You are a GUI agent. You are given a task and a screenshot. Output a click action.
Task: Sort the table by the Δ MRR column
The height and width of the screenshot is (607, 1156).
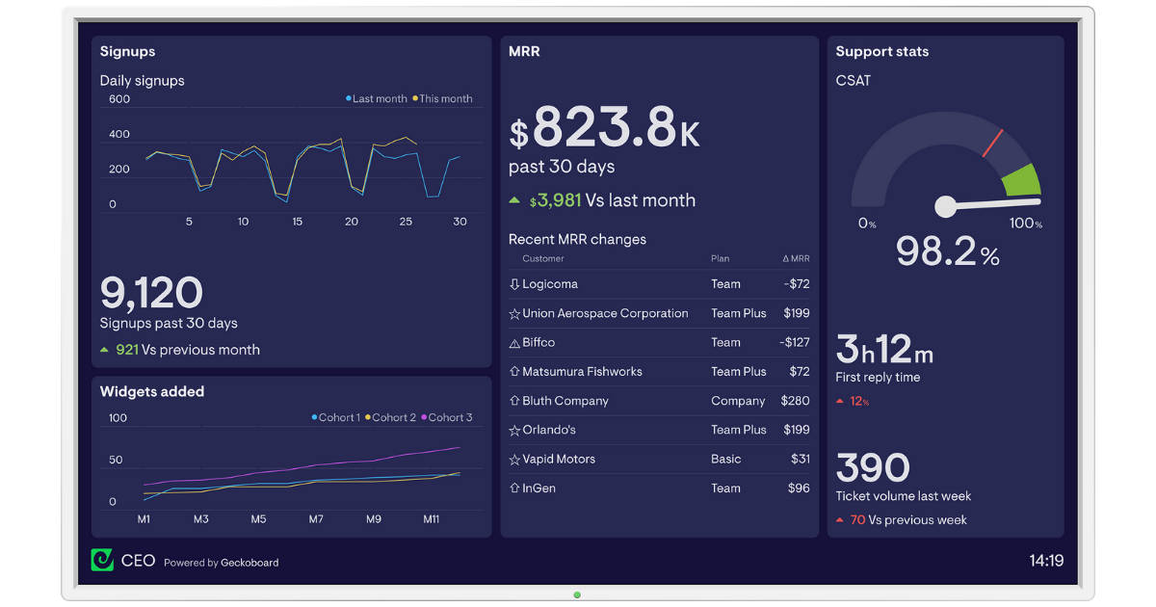(x=798, y=258)
